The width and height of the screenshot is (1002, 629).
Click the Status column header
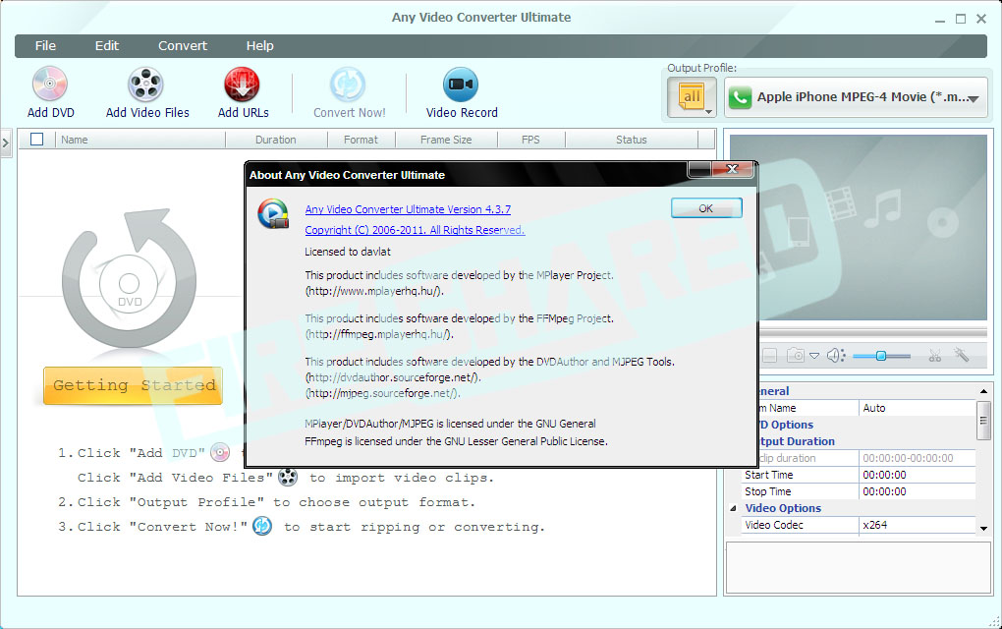(632, 140)
